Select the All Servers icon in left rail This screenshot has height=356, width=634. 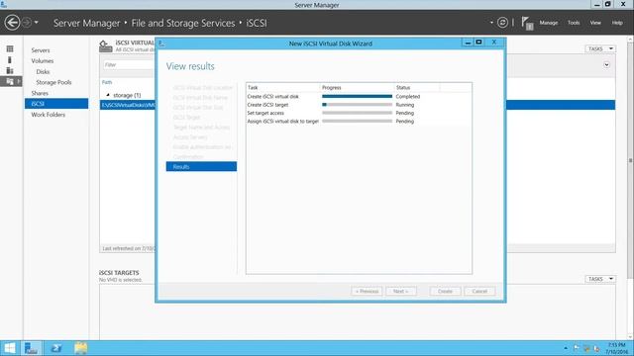(x=10, y=70)
